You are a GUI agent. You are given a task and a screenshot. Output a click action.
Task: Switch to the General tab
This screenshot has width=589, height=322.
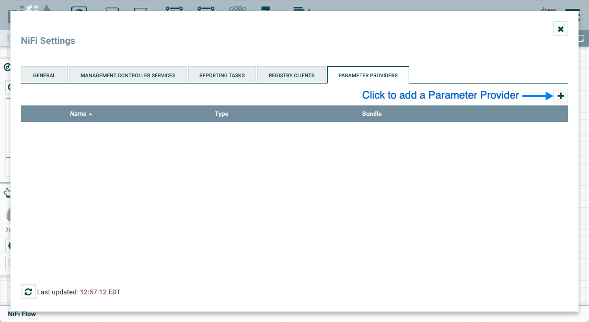click(x=44, y=75)
